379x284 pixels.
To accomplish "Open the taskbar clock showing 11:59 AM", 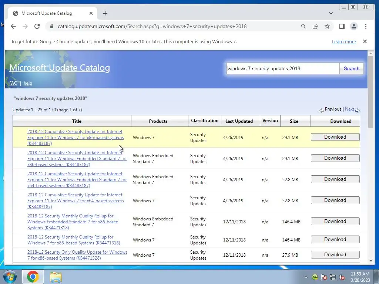I will pyautogui.click(x=360, y=277).
